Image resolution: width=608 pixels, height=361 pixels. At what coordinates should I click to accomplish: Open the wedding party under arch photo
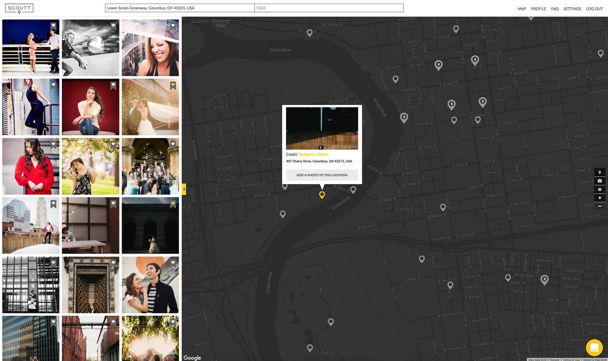(150, 166)
